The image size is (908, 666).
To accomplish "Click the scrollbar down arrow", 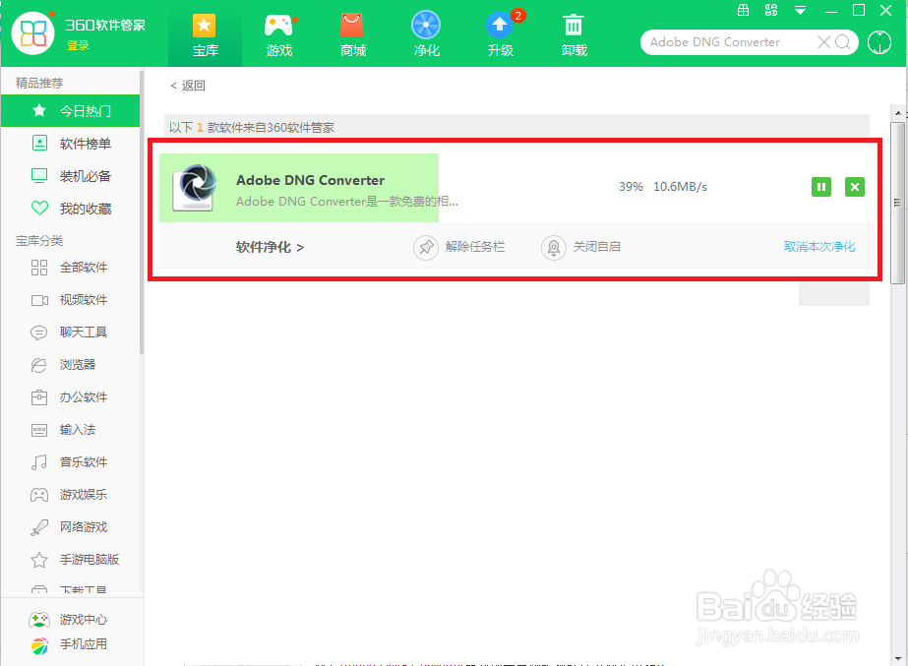I will click(897, 659).
